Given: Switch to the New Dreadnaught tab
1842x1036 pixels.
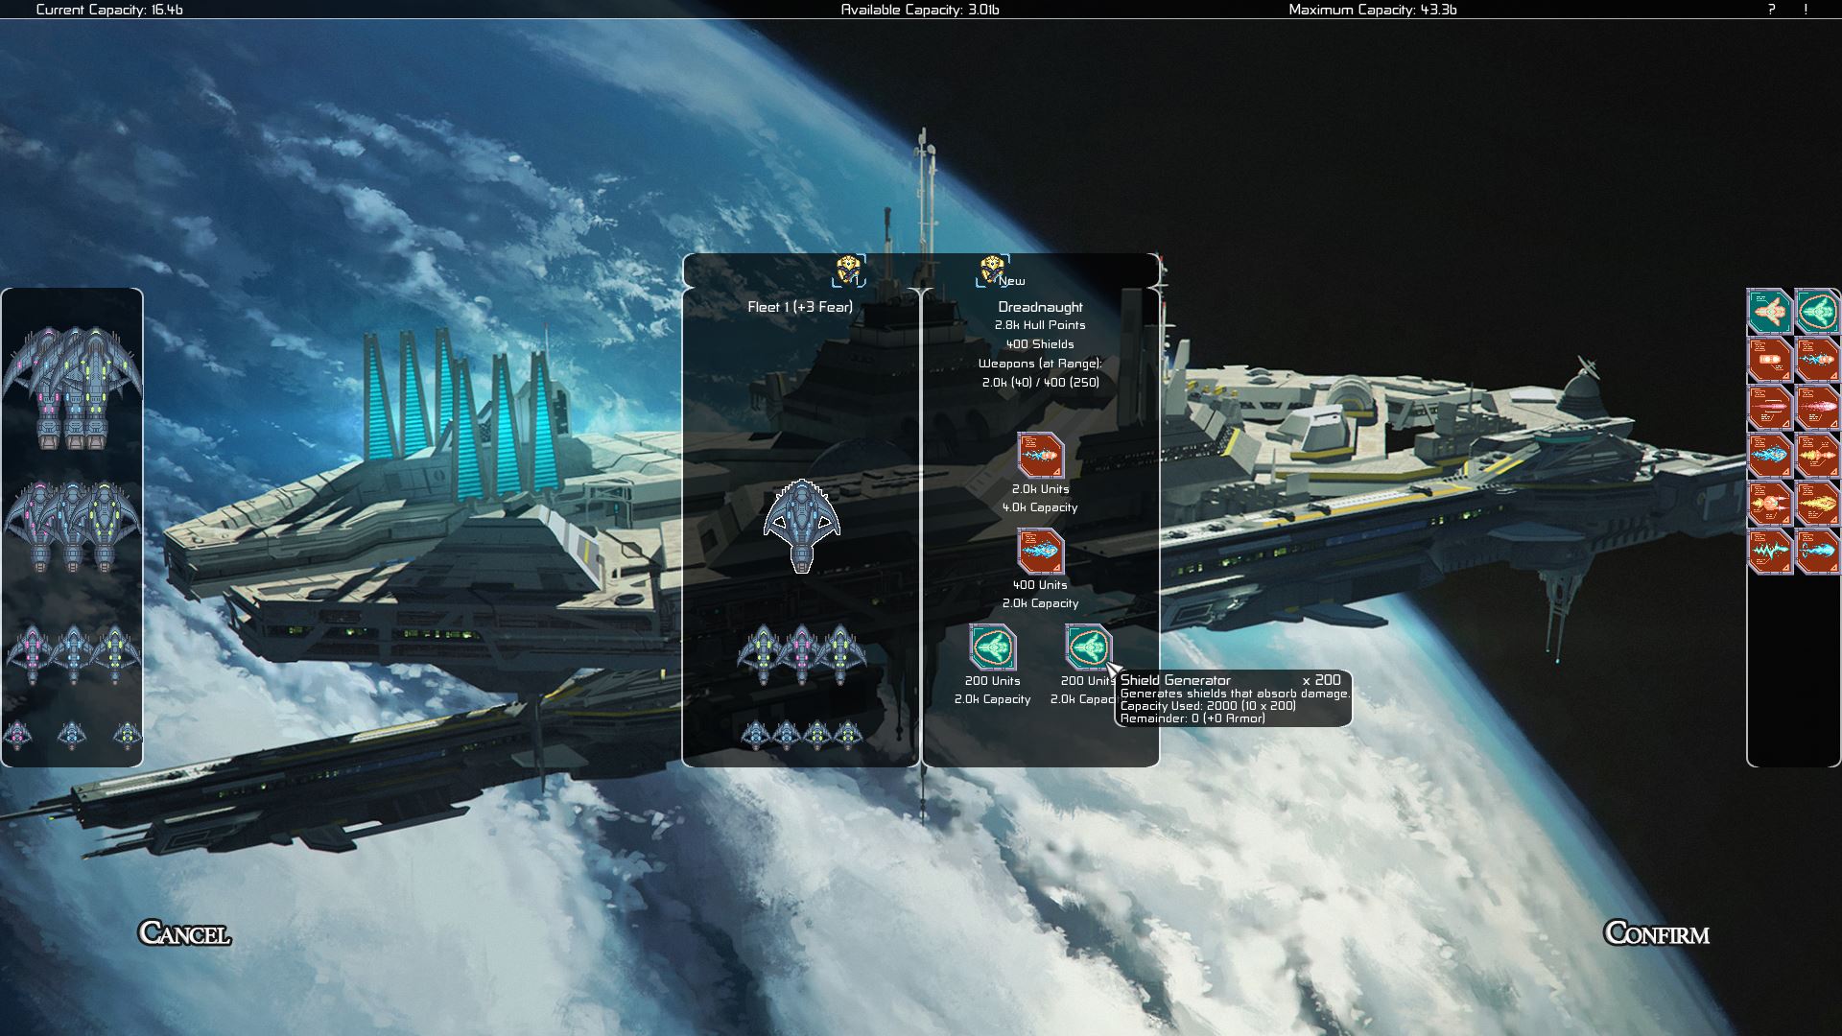Looking at the screenshot, I should click(1039, 307).
